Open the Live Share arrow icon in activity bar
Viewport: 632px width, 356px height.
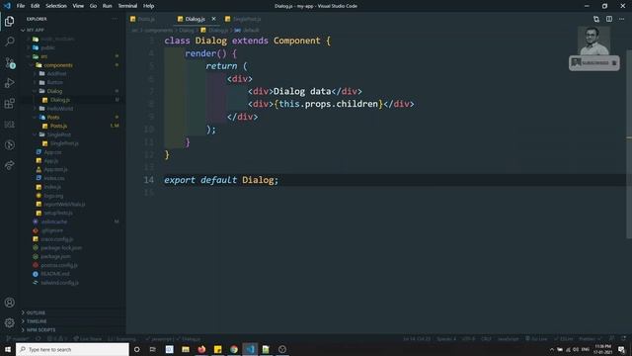click(9, 165)
